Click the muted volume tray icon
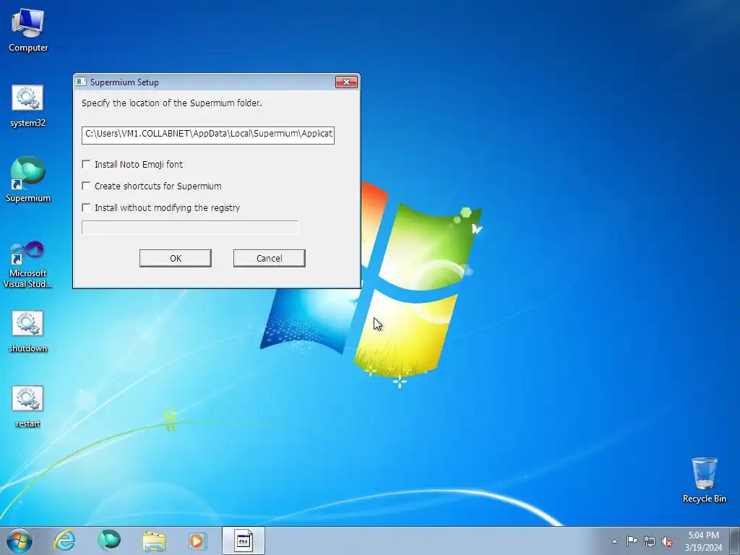Image resolution: width=740 pixels, height=555 pixels. click(667, 542)
